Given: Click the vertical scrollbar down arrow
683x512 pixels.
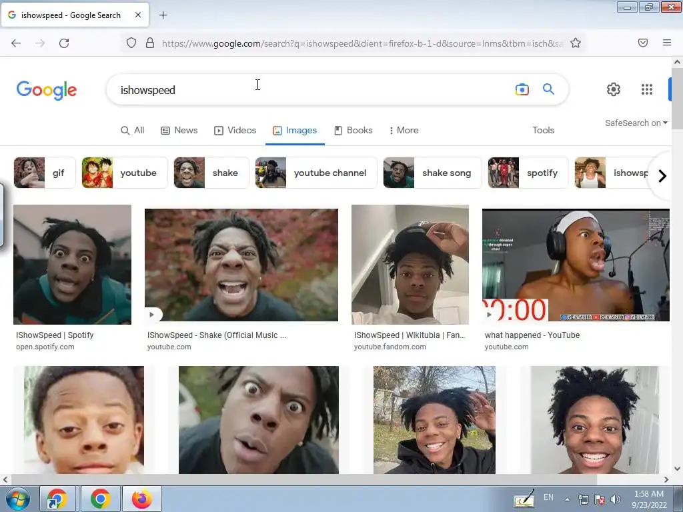Looking at the screenshot, I should coord(677,469).
